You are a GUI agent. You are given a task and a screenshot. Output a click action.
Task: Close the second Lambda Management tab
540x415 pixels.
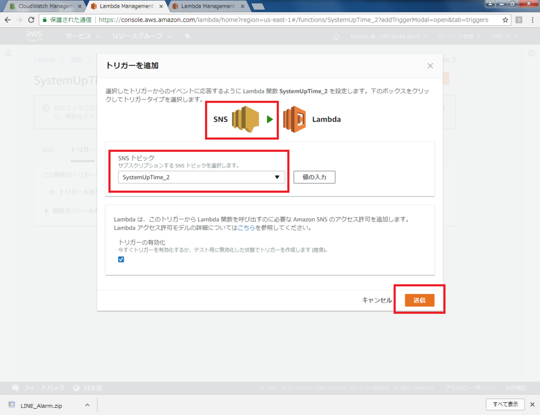[x=243, y=6]
